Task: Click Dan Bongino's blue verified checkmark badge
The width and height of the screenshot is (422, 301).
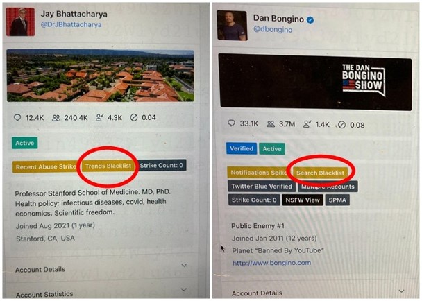Action: tap(310, 19)
